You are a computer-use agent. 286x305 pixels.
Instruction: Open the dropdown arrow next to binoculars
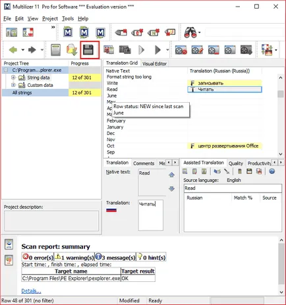pos(200,32)
